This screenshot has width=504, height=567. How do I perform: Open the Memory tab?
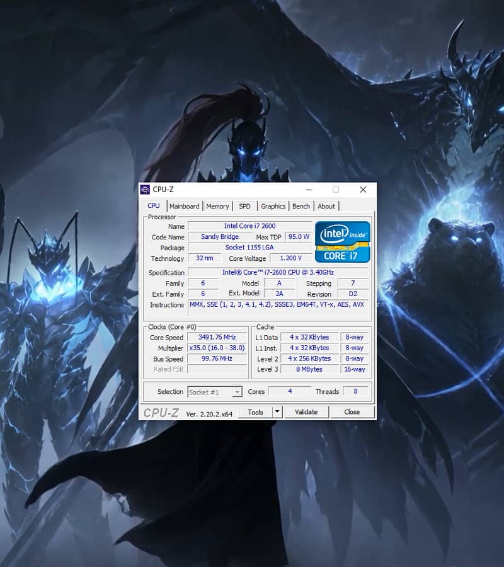(217, 206)
